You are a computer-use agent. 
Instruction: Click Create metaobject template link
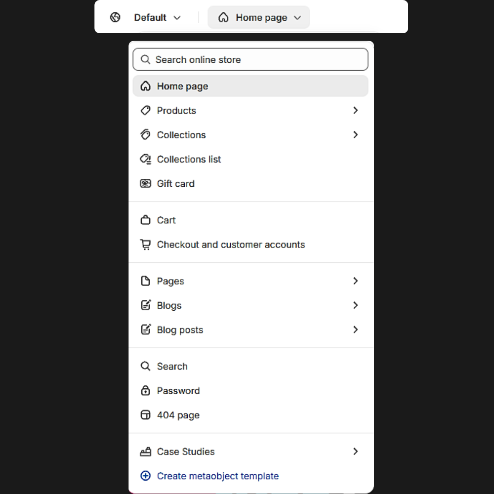tap(217, 476)
